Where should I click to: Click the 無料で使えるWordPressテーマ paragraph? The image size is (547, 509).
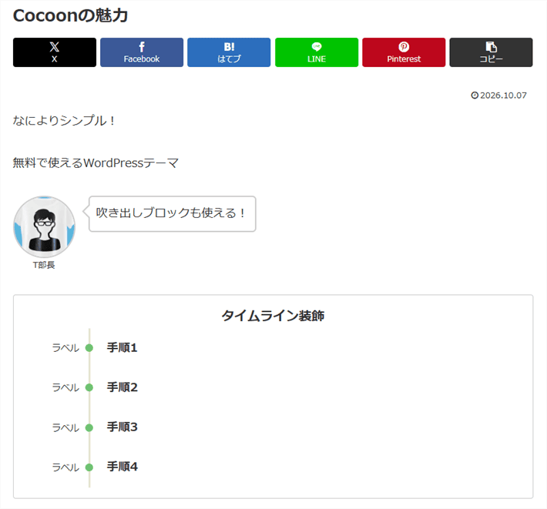[x=96, y=162]
